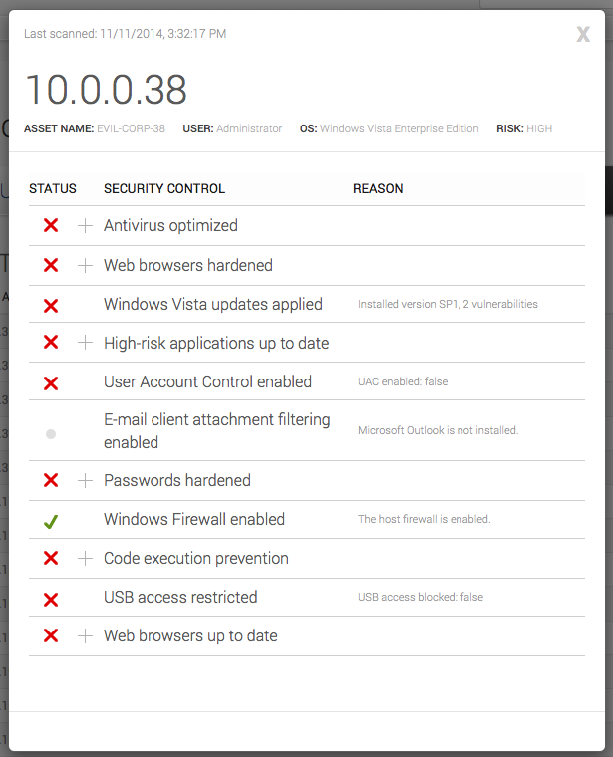
Task: Click green checkmark for Windows Firewall enabled
Action: click(x=51, y=520)
